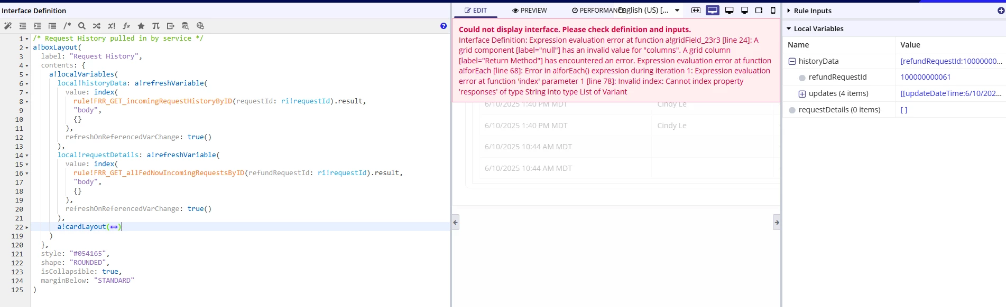The image size is (1006, 307).
Task: Open the blue help question icon
Action: pos(444,26)
